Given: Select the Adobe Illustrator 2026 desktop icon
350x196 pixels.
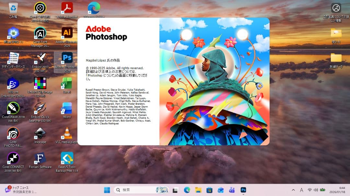Looking at the screenshot, I should pos(67,33).
